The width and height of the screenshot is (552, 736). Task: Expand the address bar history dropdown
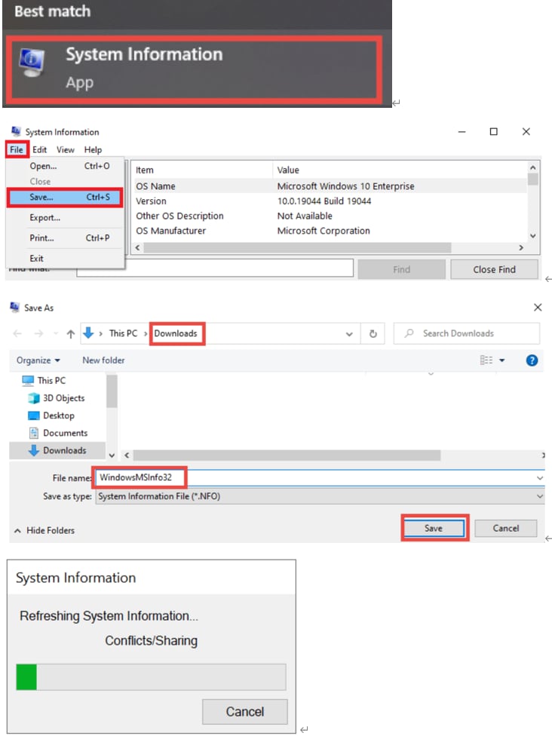[349, 334]
